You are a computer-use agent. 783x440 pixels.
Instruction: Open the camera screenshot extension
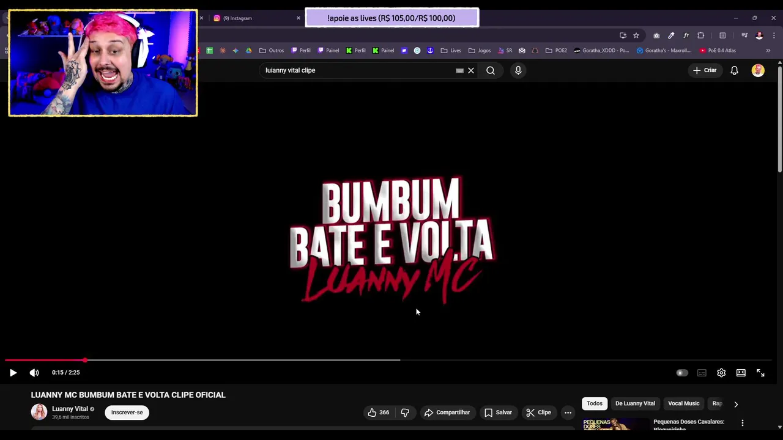[x=656, y=35]
